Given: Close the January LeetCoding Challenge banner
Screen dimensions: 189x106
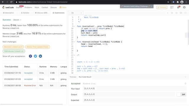Looking at the screenshot, I should point(151,6).
